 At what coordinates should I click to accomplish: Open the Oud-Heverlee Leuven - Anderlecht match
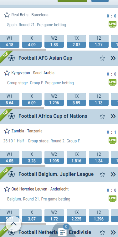pyautogui.click(x=40, y=189)
